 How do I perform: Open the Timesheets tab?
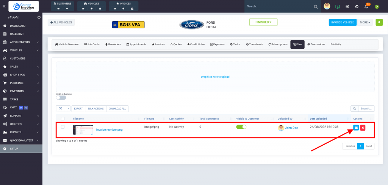pos(255,45)
